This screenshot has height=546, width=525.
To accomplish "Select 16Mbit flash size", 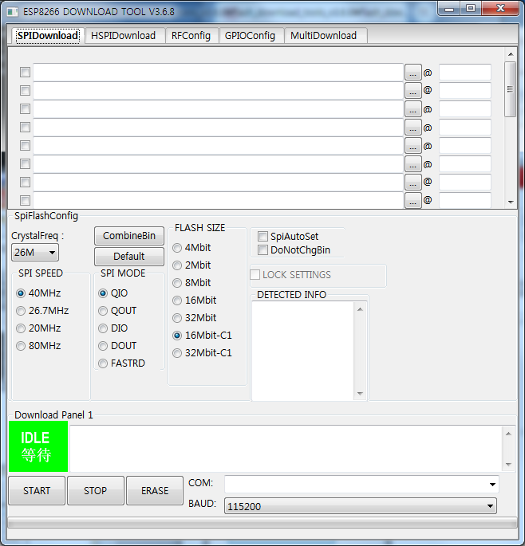I will (x=195, y=300).
